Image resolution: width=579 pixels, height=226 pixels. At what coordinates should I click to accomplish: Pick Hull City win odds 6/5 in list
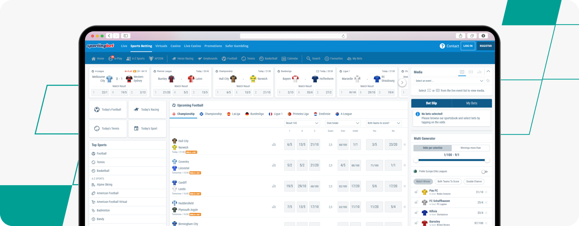[x=289, y=145]
